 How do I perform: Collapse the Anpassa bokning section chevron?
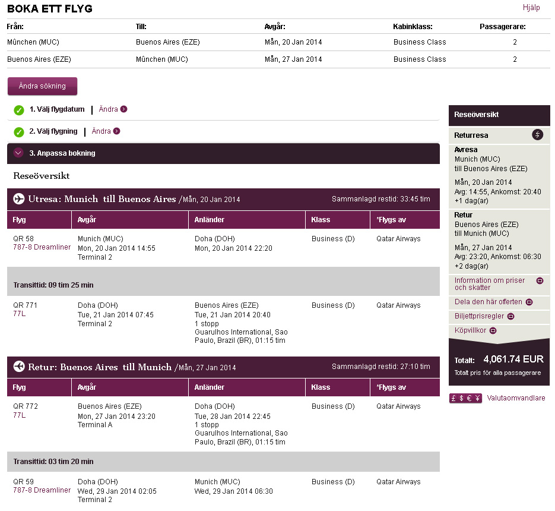click(18, 153)
